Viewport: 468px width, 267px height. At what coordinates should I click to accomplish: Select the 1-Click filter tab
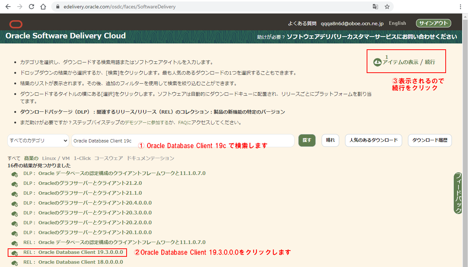[x=82, y=158]
